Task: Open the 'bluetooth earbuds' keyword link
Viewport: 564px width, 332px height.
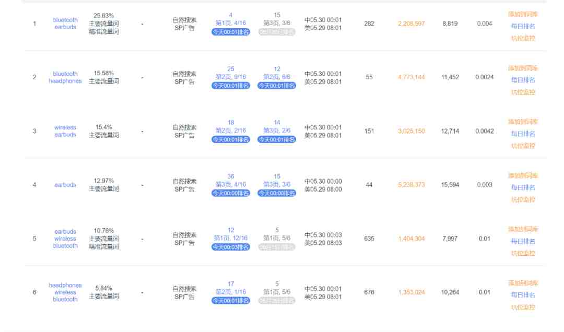Action: [65, 23]
